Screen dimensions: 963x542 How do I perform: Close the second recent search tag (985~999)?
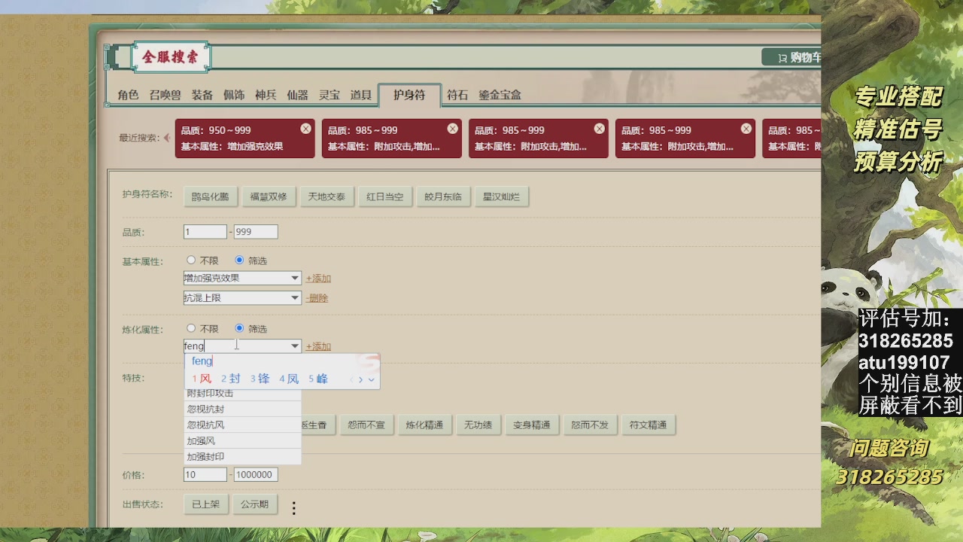pyautogui.click(x=452, y=129)
